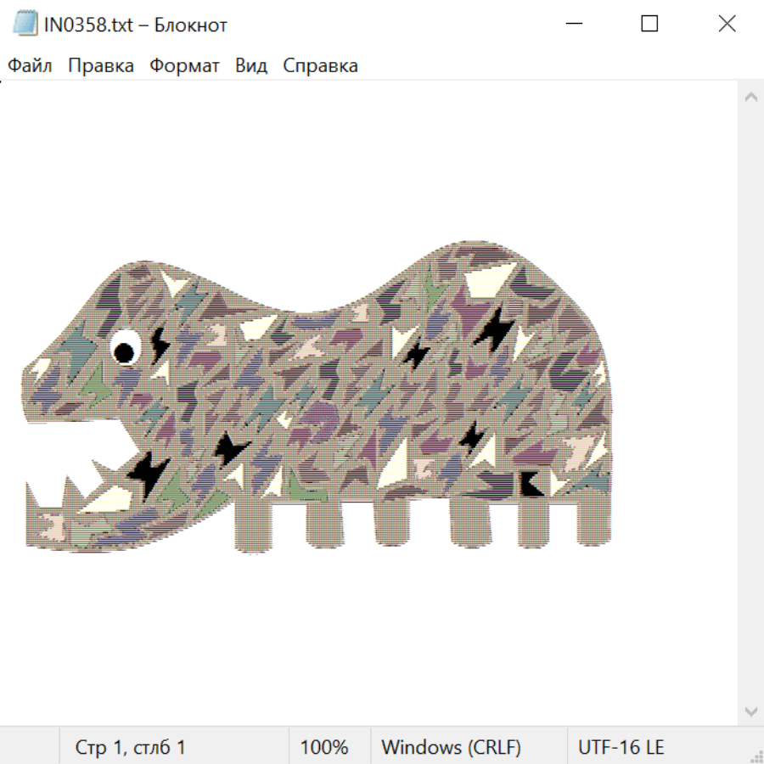Click the black lightning bolt beside the eye
The width and height of the screenshot is (764, 764).
click(x=160, y=343)
